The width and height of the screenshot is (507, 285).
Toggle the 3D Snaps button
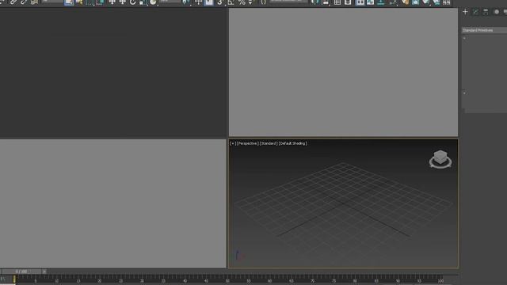[220, 2]
